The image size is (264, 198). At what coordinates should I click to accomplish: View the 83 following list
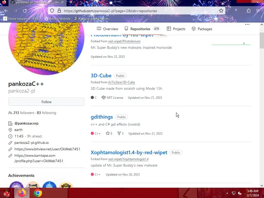tap(46, 113)
